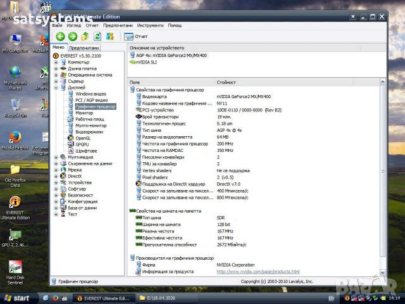Click the База от данни icon
The width and height of the screenshot is (405, 304).
[x=63, y=208]
